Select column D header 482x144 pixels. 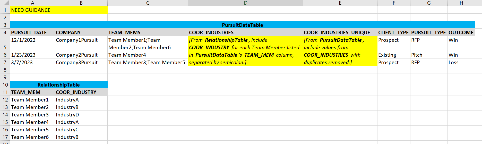tap(245, 3)
